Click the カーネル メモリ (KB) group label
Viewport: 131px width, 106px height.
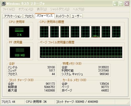[74, 80]
